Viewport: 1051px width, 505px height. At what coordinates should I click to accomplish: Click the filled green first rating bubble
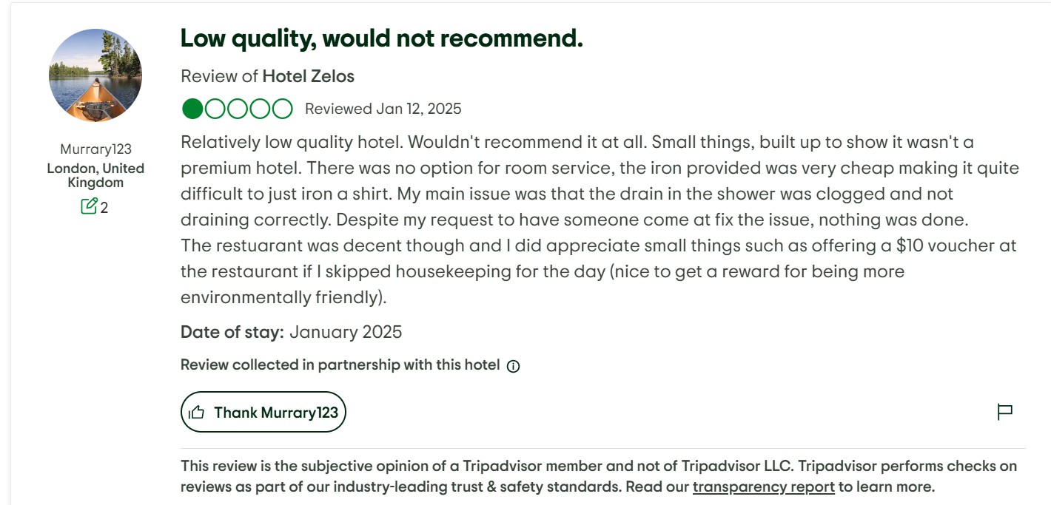[x=192, y=109]
